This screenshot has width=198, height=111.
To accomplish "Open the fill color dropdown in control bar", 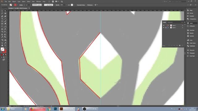I will point(13,5).
